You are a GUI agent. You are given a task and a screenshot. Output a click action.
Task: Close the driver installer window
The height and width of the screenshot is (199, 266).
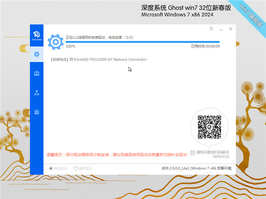pos(231,29)
